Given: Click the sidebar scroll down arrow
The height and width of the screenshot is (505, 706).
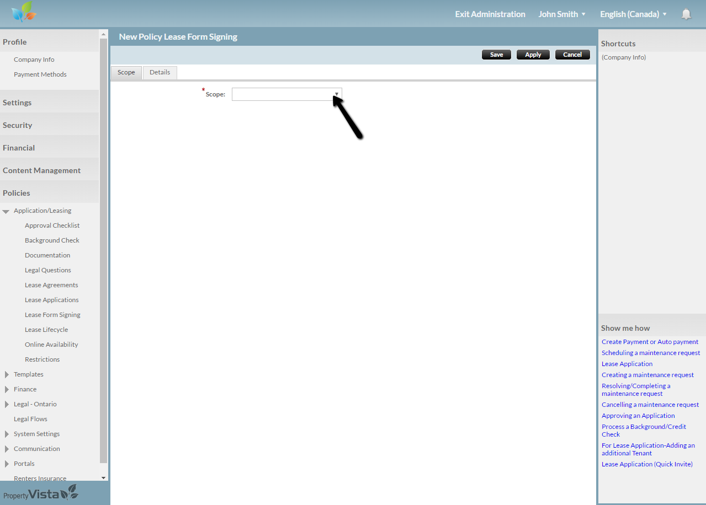Looking at the screenshot, I should click(103, 477).
